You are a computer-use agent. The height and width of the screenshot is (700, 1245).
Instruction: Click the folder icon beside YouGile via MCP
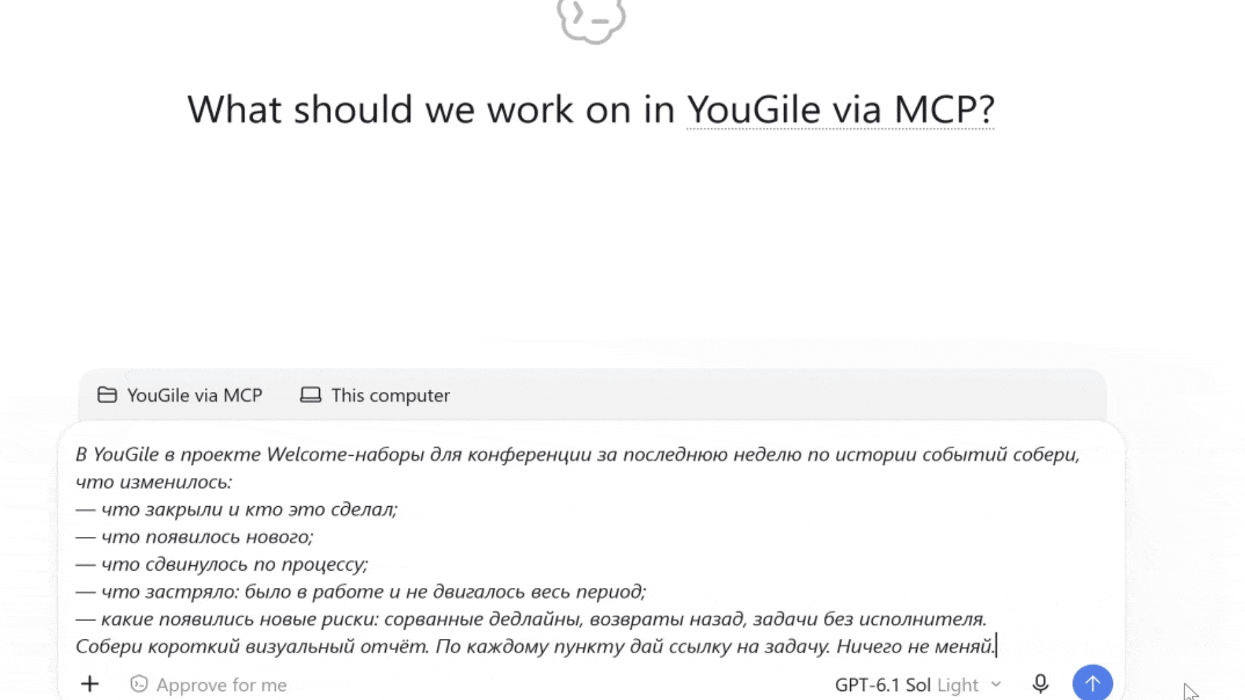coord(107,395)
